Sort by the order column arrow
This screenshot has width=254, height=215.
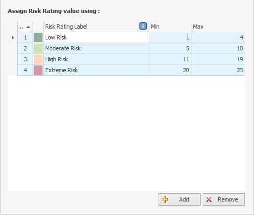(28, 27)
